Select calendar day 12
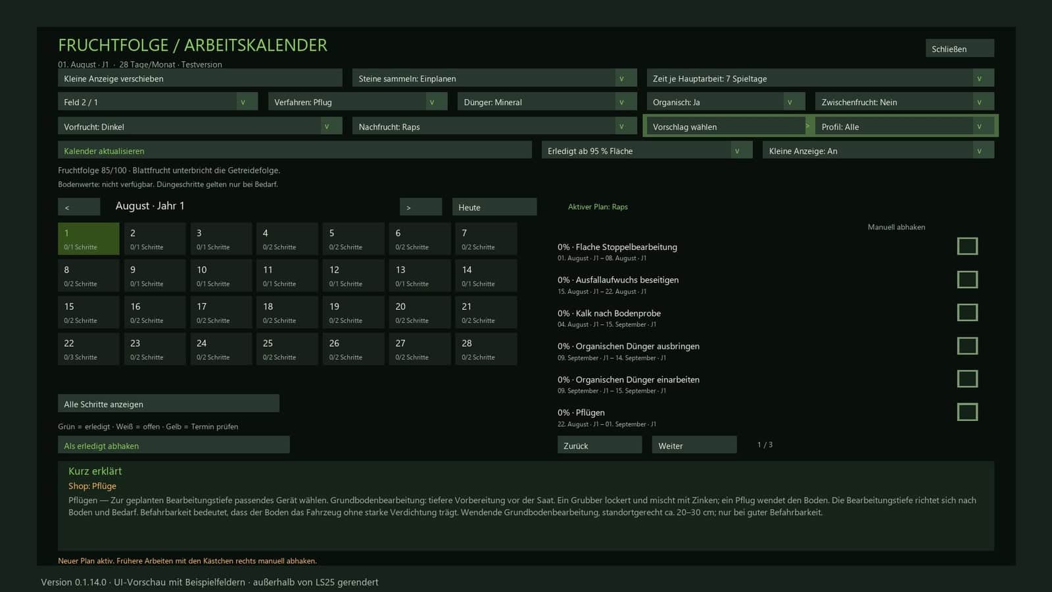1052x592 pixels. (x=354, y=276)
